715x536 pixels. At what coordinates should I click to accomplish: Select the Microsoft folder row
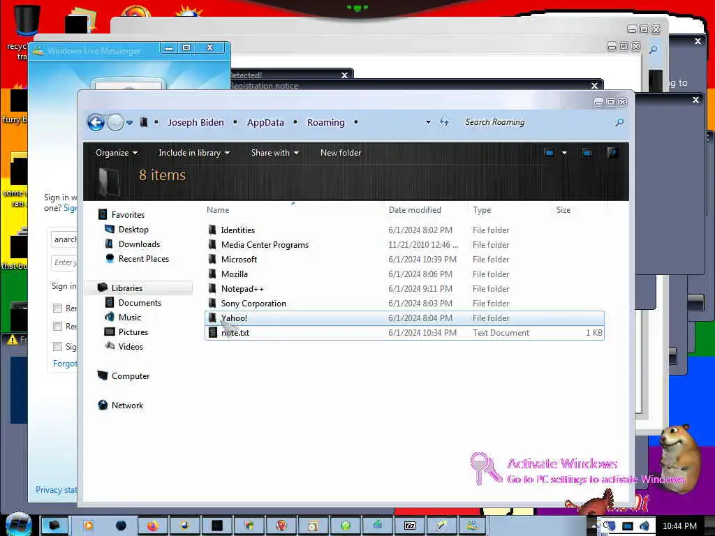coord(404,260)
